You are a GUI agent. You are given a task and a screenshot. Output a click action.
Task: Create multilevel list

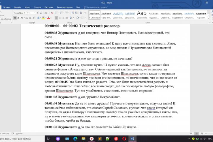tap(67, 13)
